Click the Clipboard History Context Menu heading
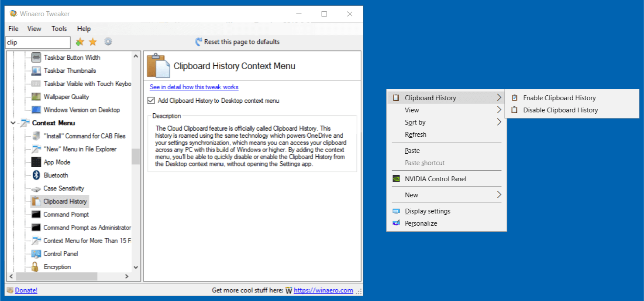The width and height of the screenshot is (644, 301). point(234,66)
